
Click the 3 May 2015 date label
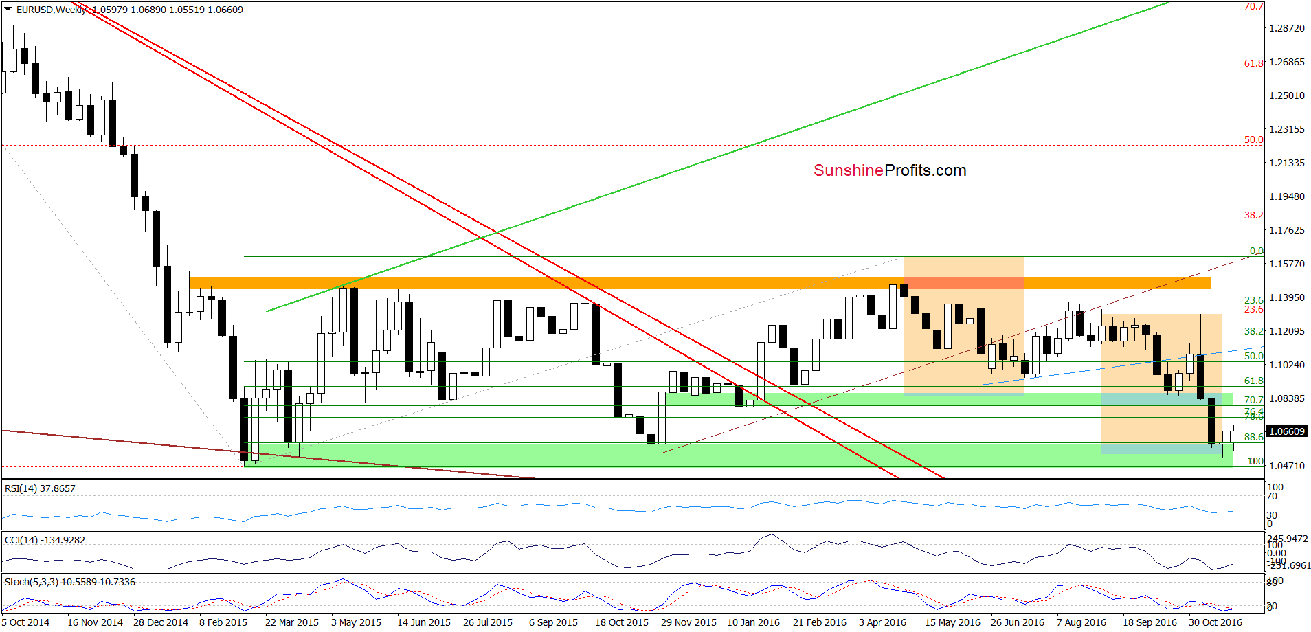(x=356, y=622)
